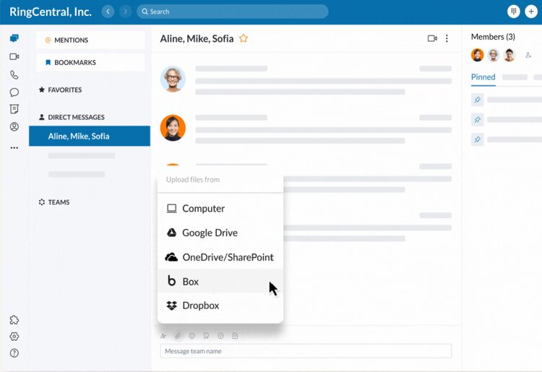Open the emoji picker icon above message box
This screenshot has width=542, height=372.
coord(192,336)
